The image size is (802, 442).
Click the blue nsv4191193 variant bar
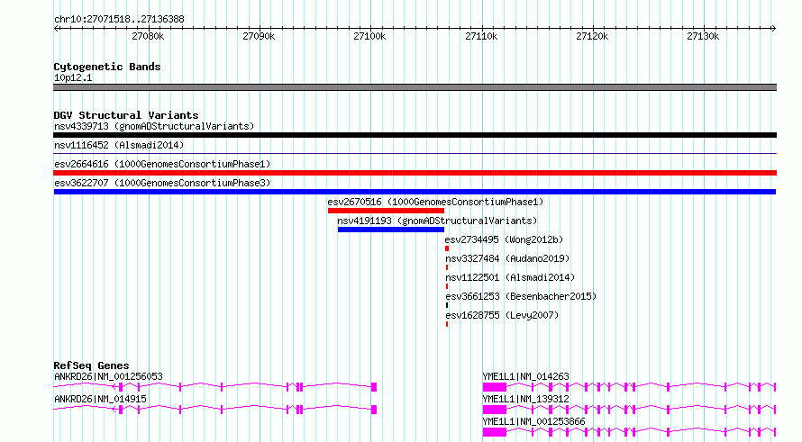[391, 230]
